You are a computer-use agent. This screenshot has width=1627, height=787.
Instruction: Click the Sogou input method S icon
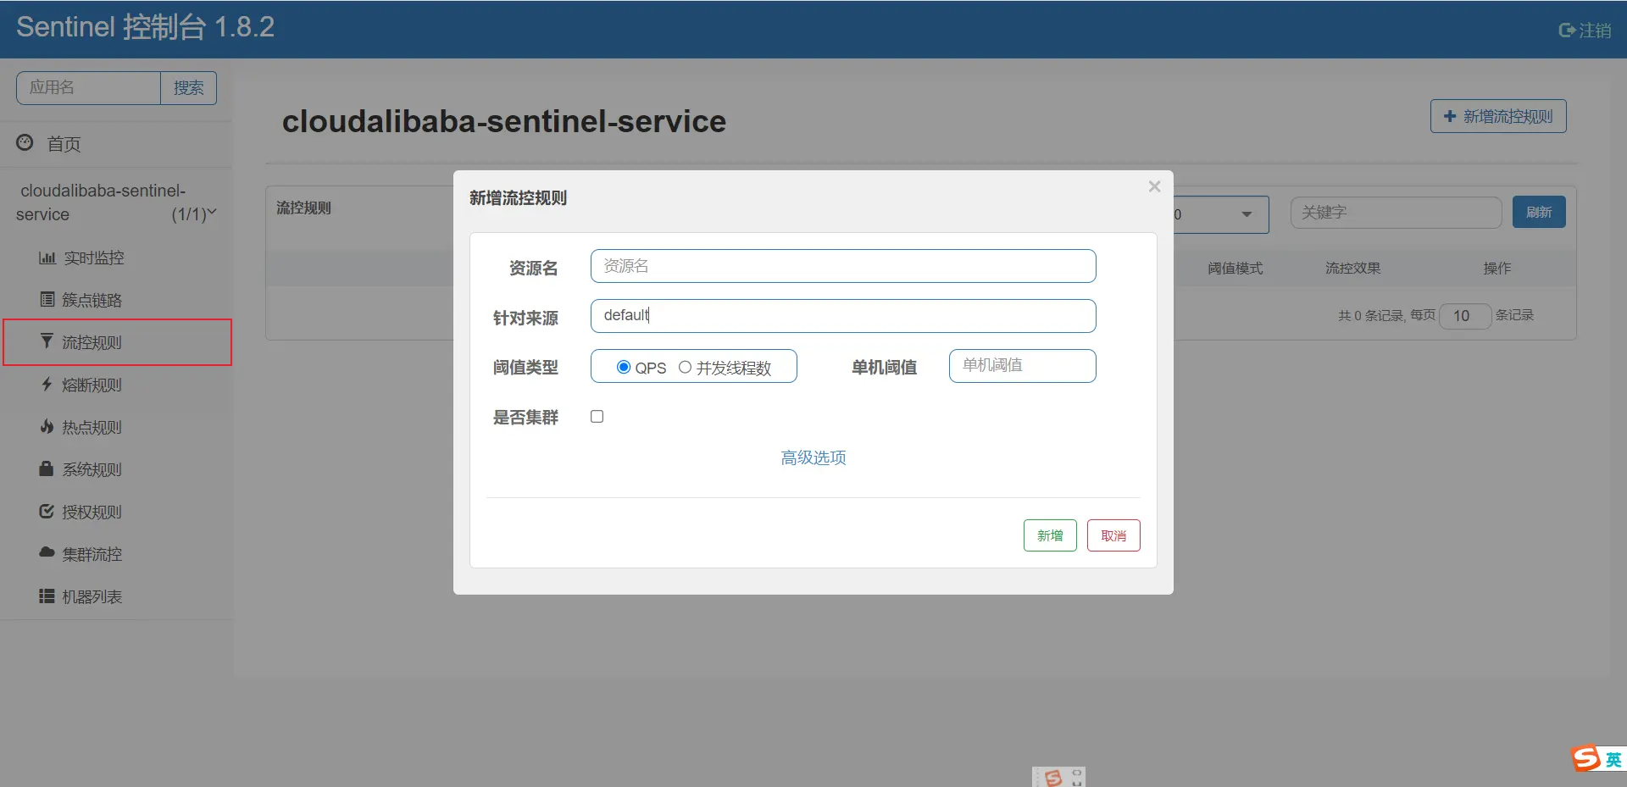1585,758
